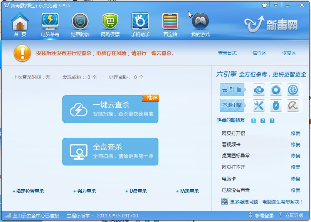The height and width of the screenshot is (222, 311).
Task: Click the 主程序版本 2013.SP9.5.091700 text
Action: [103, 216]
